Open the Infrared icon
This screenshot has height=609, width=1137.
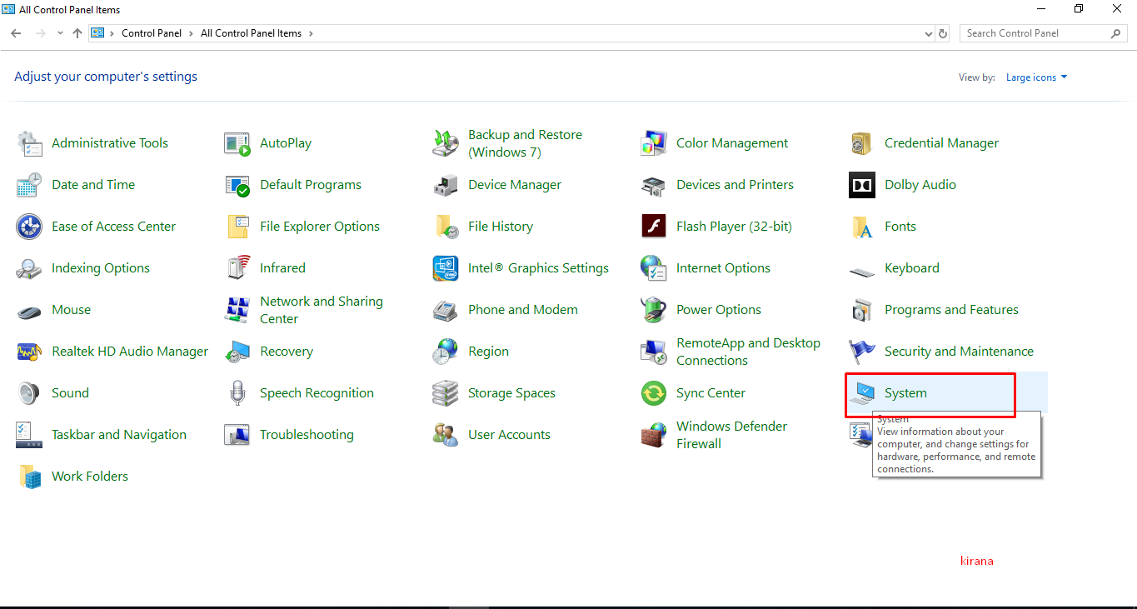click(237, 268)
